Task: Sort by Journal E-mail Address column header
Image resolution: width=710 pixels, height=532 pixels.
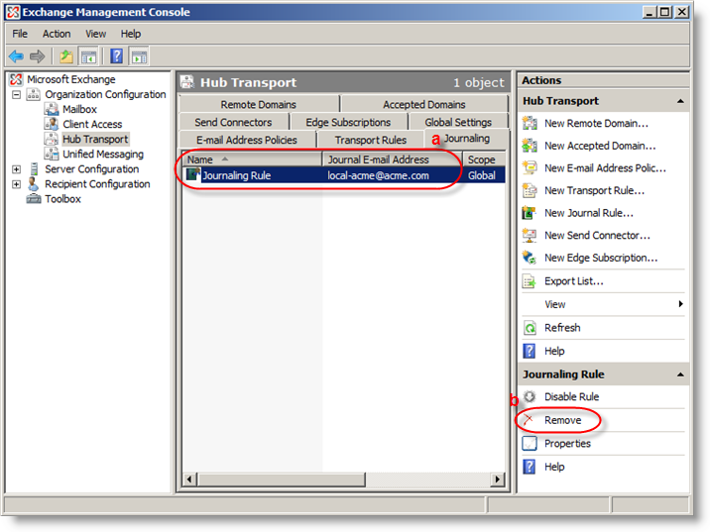Action: (392, 160)
